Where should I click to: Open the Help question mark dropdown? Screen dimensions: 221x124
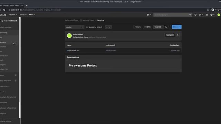pyautogui.click(x=212, y=15)
